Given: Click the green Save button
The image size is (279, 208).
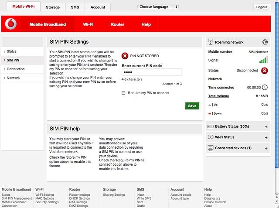Looking at the screenshot, I should (x=192, y=106).
